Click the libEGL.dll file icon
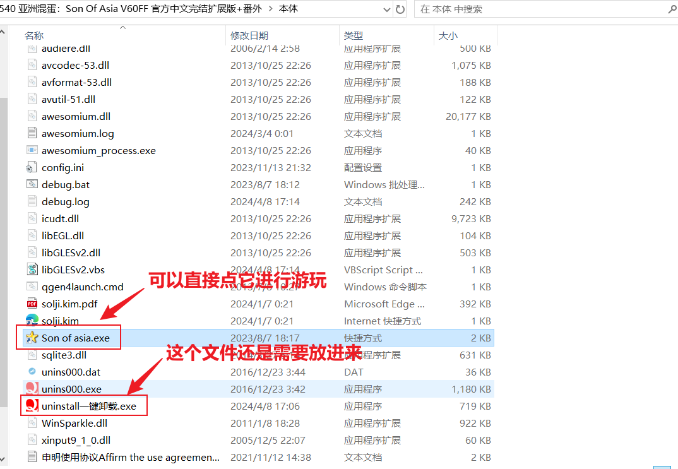The image size is (678, 469). 32,235
